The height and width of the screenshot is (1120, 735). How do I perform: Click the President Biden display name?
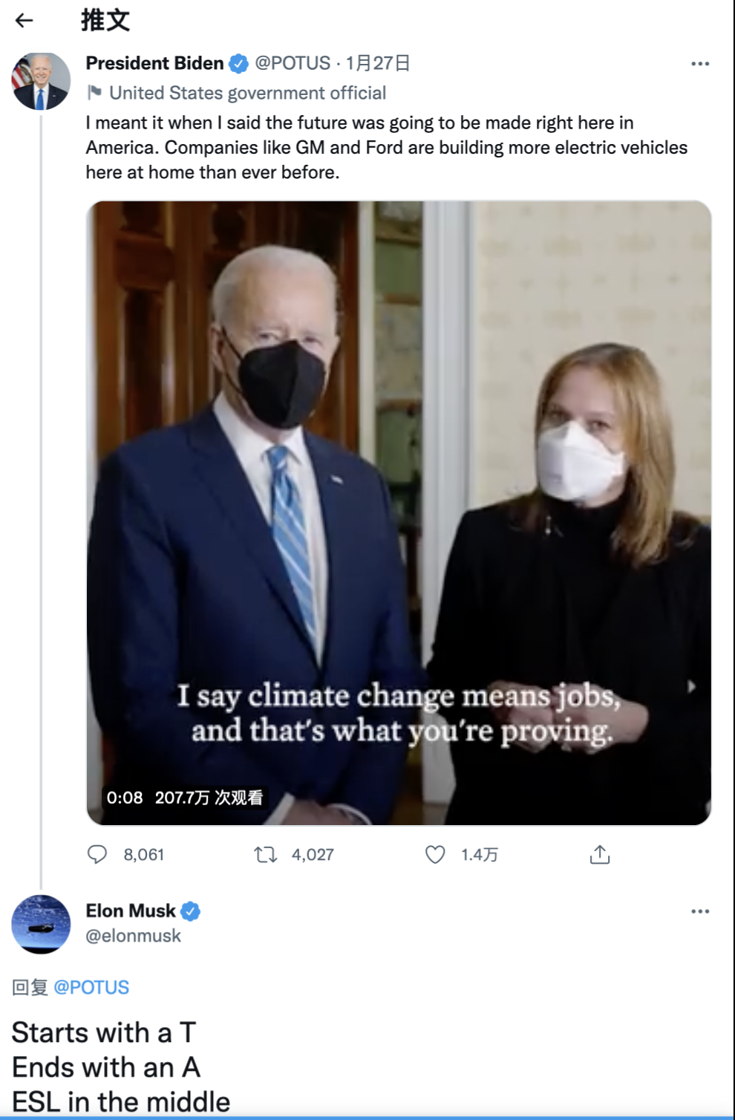pyautogui.click(x=154, y=64)
